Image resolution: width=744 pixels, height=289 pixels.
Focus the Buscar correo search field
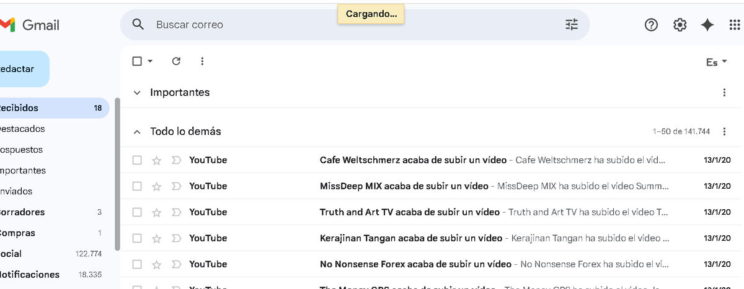pos(355,25)
